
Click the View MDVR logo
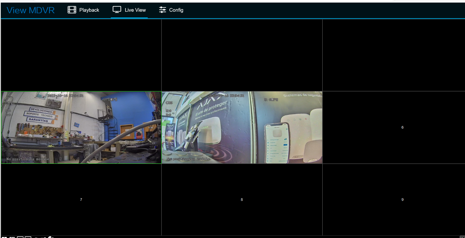tap(30, 10)
